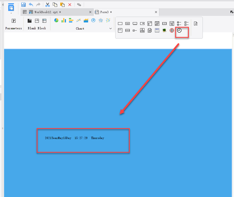Select the number 123 widget icon
The height and width of the screenshot is (197, 234).
tap(164, 24)
